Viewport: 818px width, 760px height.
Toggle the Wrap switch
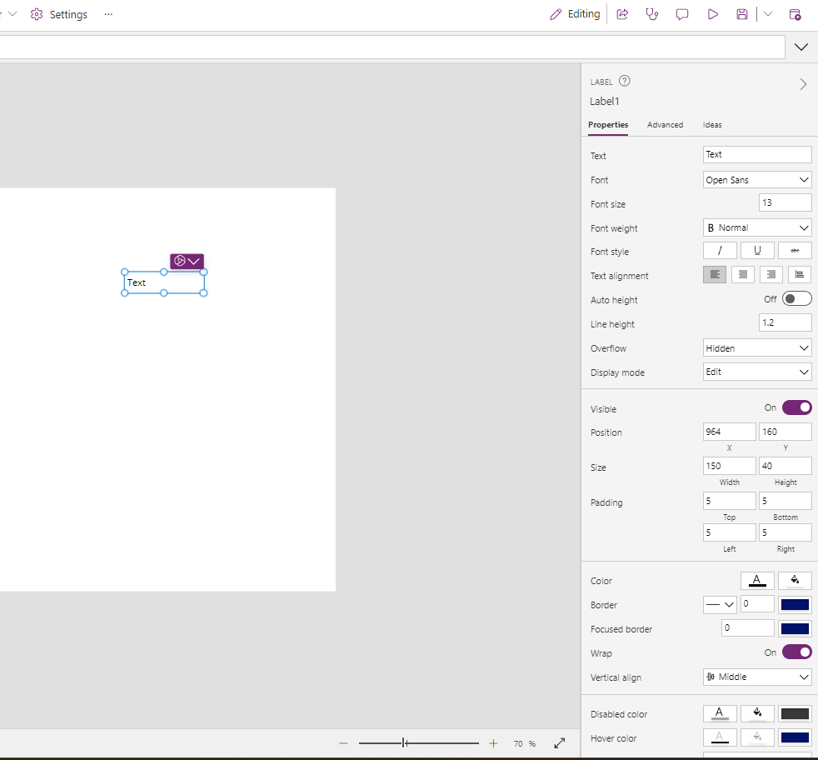796,652
